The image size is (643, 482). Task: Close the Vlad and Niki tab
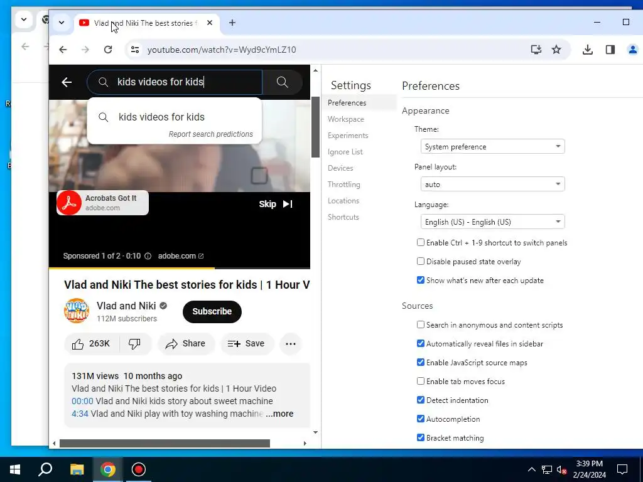coord(210,23)
